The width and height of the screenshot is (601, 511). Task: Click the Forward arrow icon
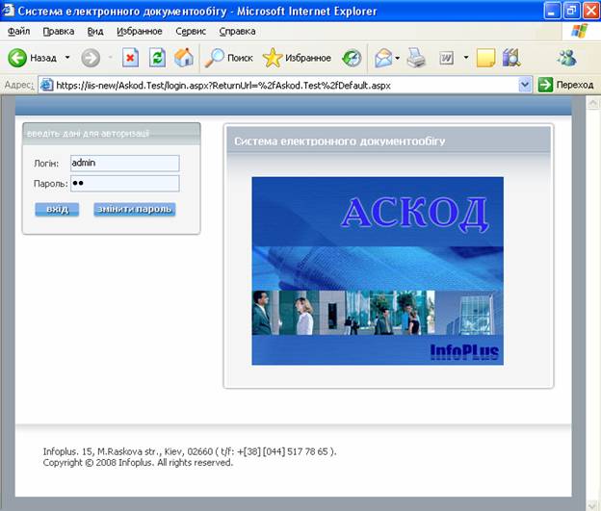point(91,58)
